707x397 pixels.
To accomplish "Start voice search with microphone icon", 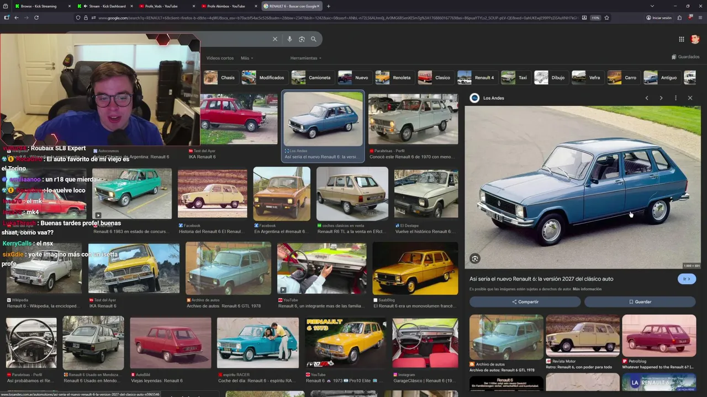I will (x=289, y=39).
